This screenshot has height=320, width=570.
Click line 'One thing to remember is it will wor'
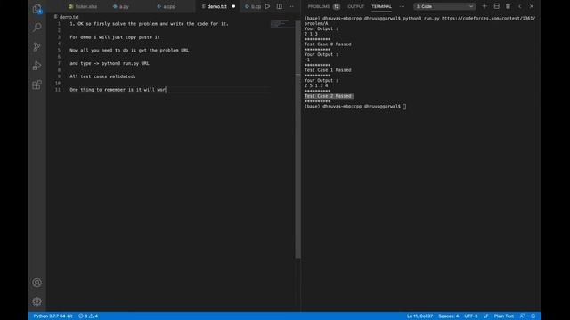(118, 90)
